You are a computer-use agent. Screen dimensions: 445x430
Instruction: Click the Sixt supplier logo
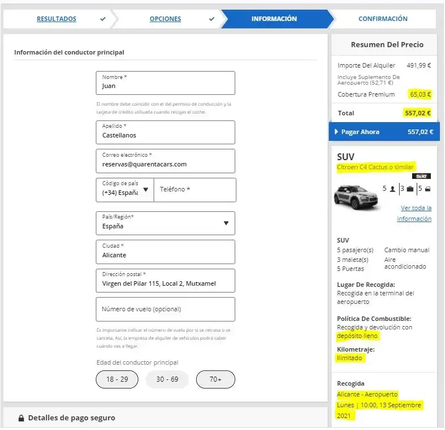click(x=421, y=176)
